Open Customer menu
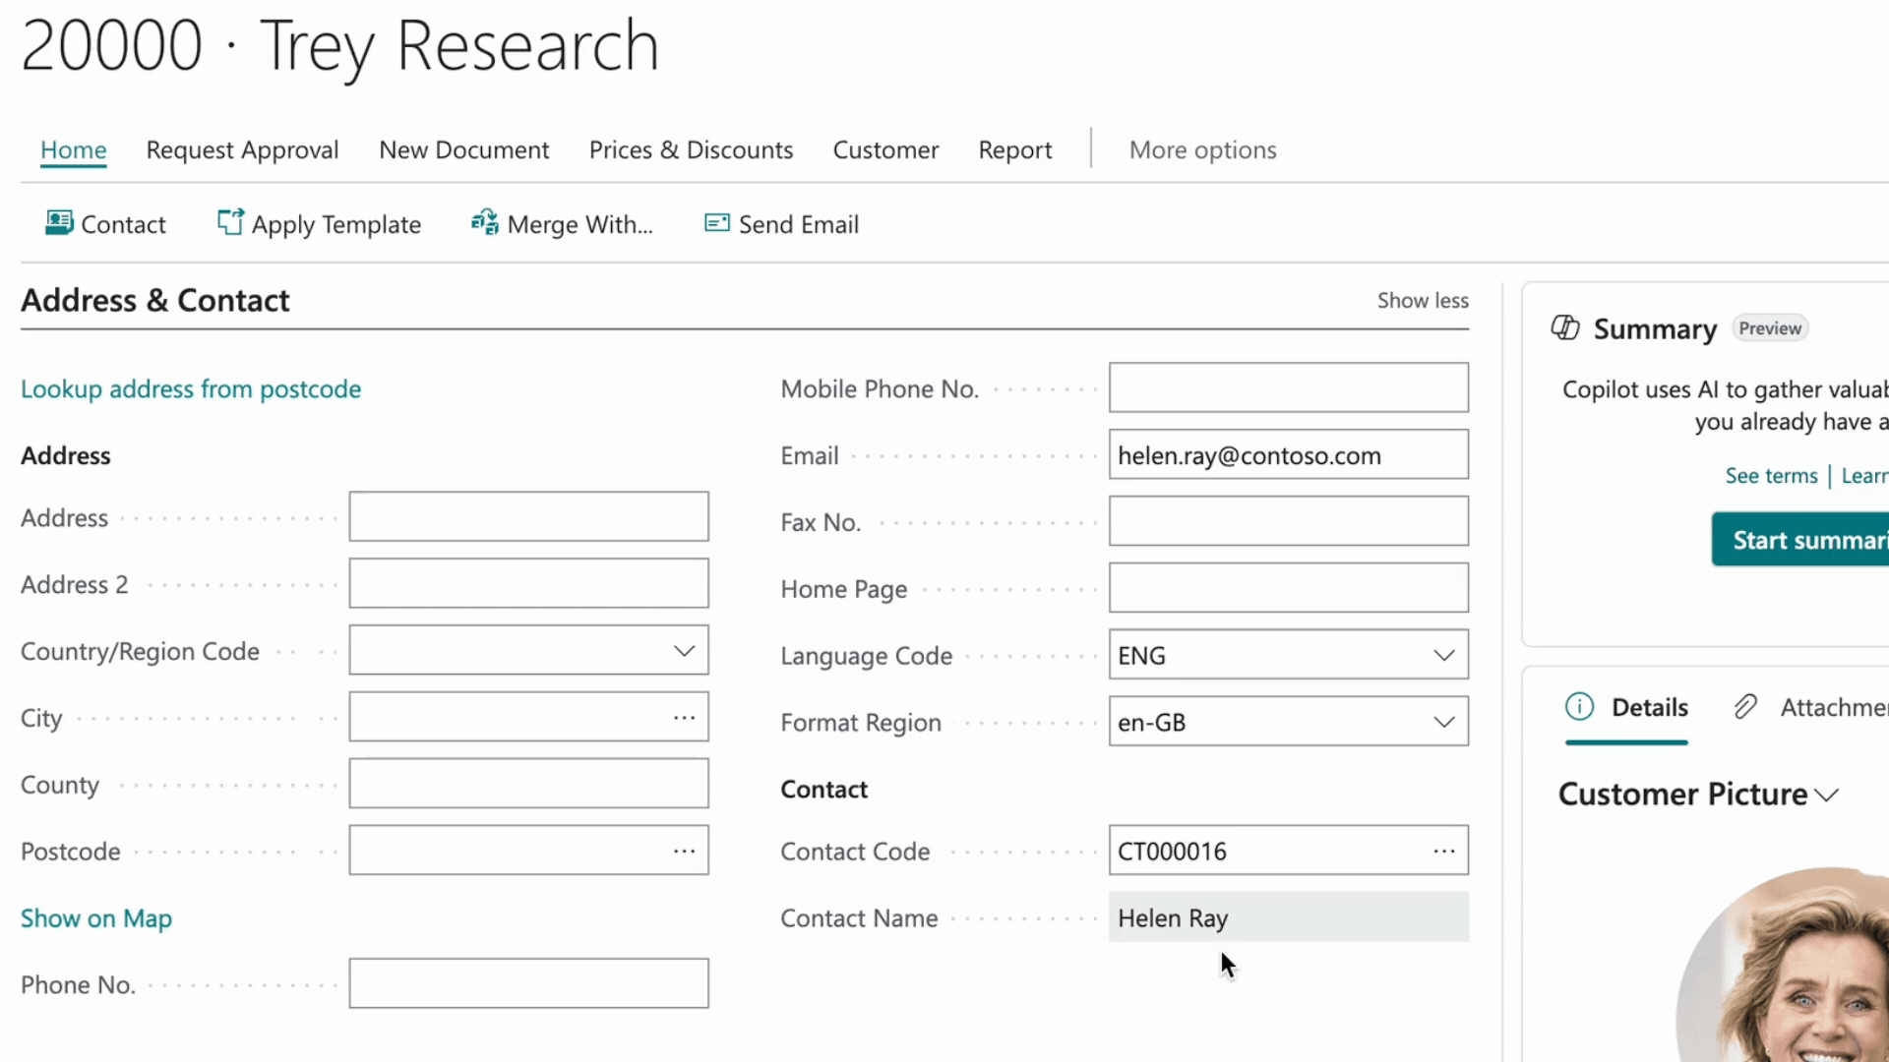Viewport: 1889px width, 1062px height. (x=886, y=149)
